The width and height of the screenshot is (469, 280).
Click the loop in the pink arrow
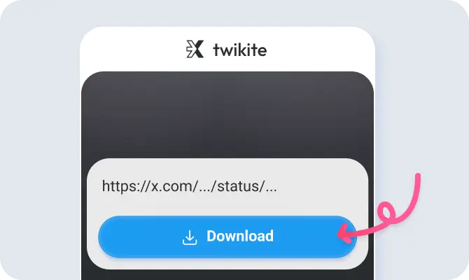386,213
